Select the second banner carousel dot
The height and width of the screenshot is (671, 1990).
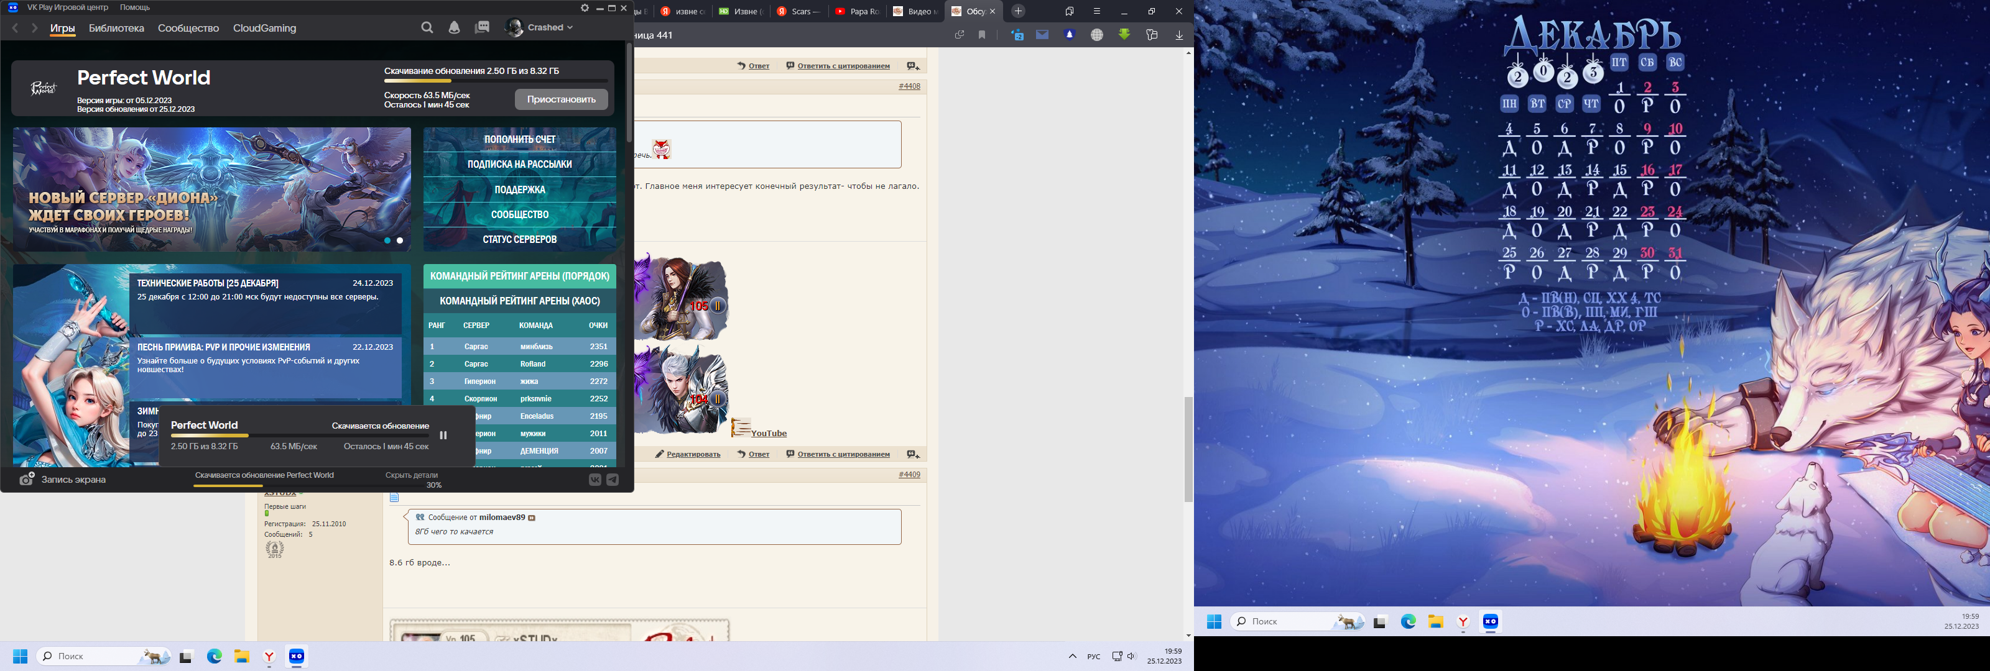[399, 240]
